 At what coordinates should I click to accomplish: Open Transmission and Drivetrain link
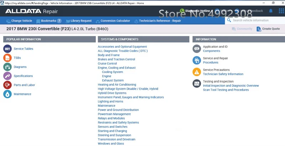coord(116,139)
